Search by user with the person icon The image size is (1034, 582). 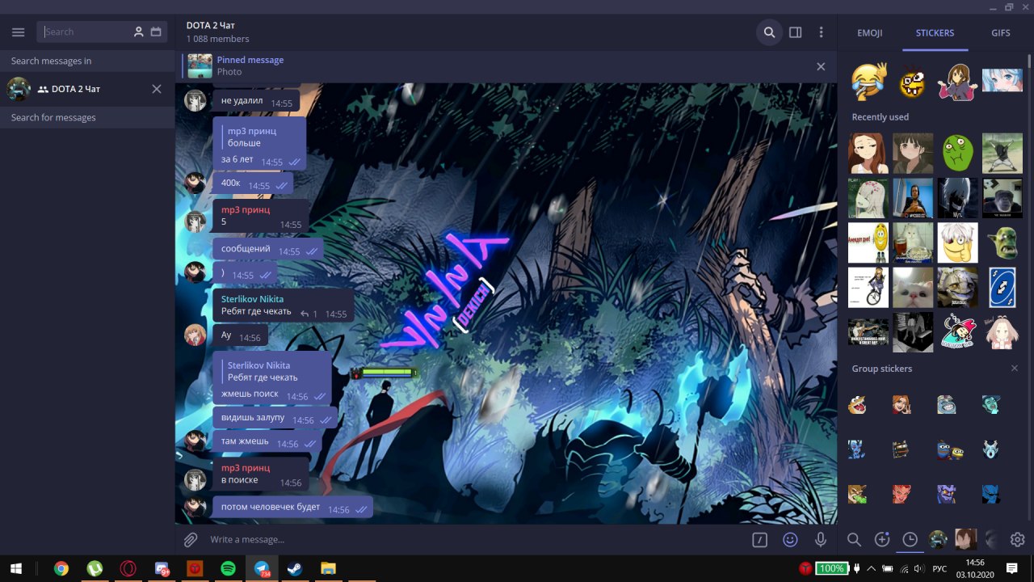tap(139, 32)
